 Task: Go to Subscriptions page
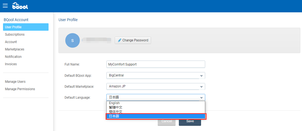(15, 35)
